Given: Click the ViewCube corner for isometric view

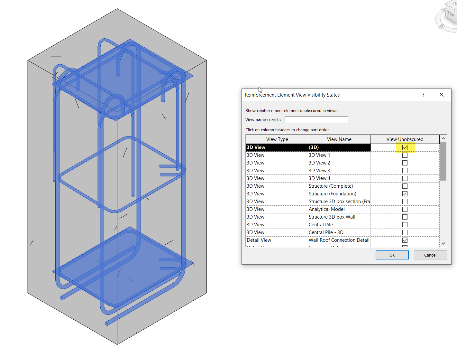Looking at the screenshot, I should [445, 4].
